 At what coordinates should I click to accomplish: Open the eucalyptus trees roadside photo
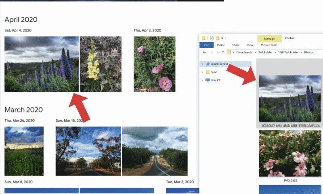(88, 151)
